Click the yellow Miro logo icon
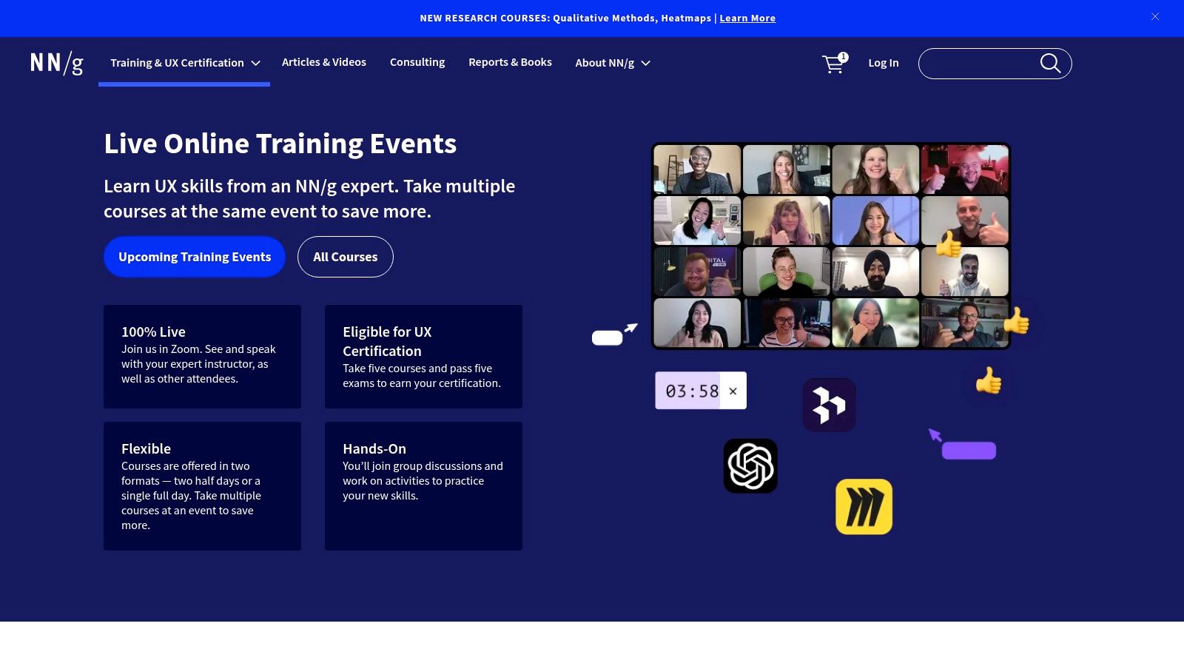The width and height of the screenshot is (1184, 666). click(x=864, y=507)
